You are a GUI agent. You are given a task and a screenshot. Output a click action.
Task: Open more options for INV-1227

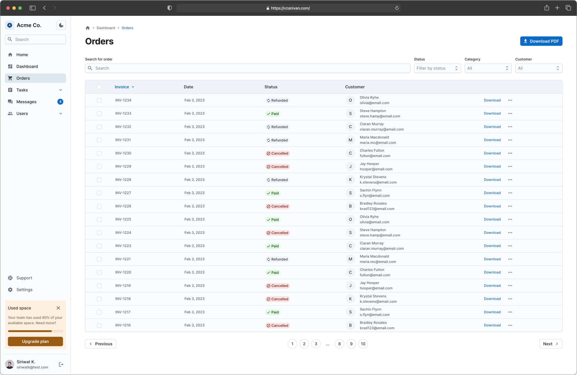tap(510, 193)
